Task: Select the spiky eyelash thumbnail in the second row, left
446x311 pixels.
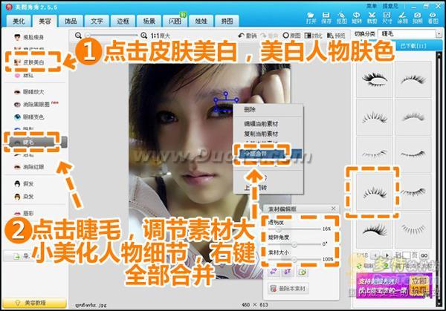Action: [x=375, y=117]
